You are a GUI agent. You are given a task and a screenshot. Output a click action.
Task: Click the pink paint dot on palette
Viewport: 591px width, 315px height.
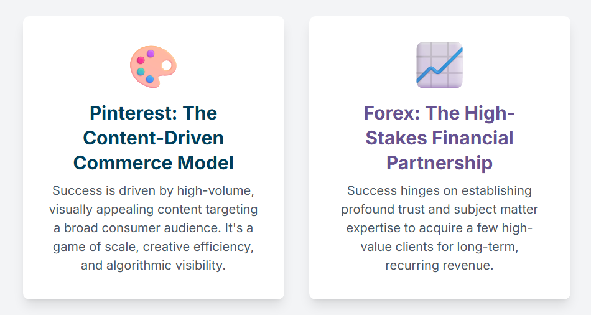pyautogui.click(x=141, y=60)
